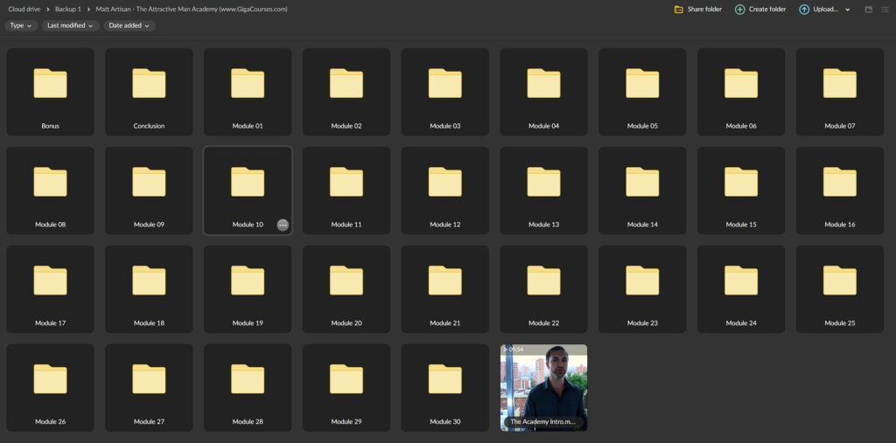Open the Conclusion folder
This screenshot has width=896, height=443.
pyautogui.click(x=149, y=92)
